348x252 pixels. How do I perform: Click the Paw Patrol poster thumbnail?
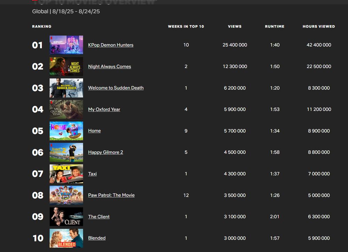[66, 195]
